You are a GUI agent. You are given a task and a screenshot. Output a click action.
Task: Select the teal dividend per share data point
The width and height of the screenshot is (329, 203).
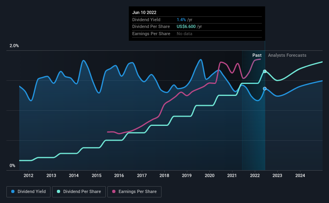[265, 72]
